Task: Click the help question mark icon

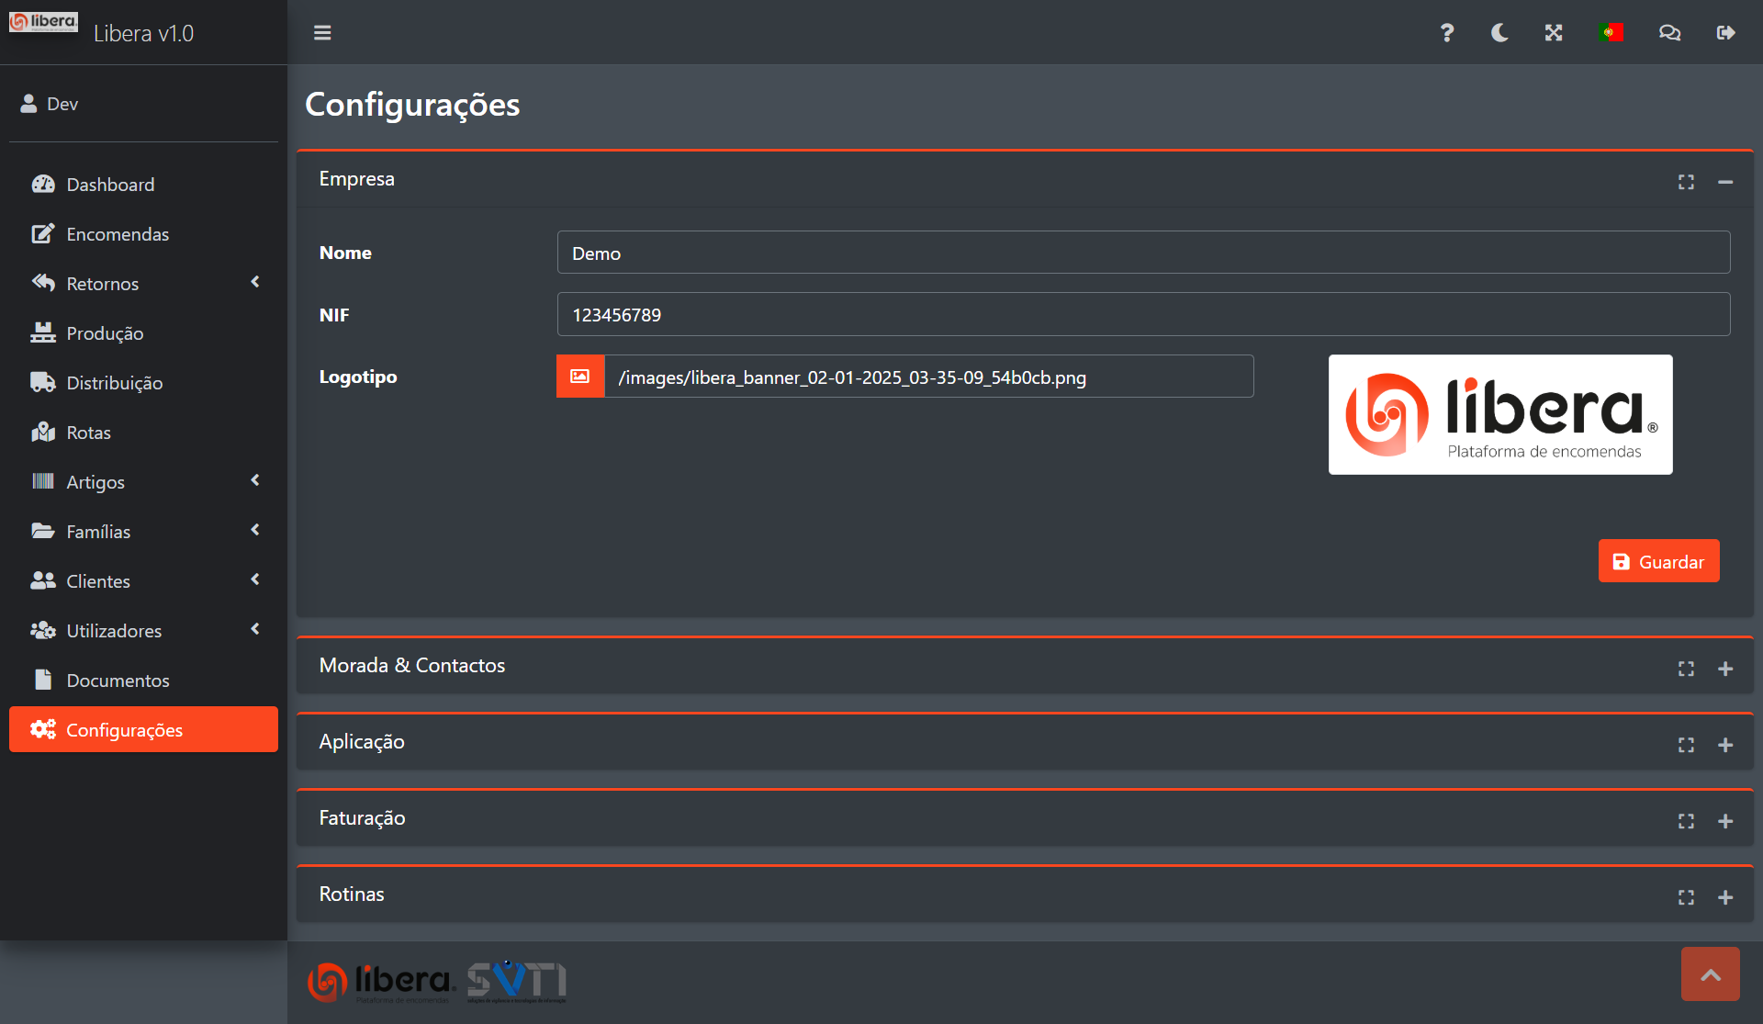Action: [x=1446, y=33]
